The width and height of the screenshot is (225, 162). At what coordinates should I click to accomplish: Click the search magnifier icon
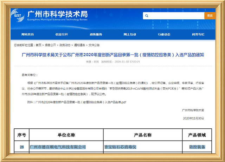click(147, 16)
